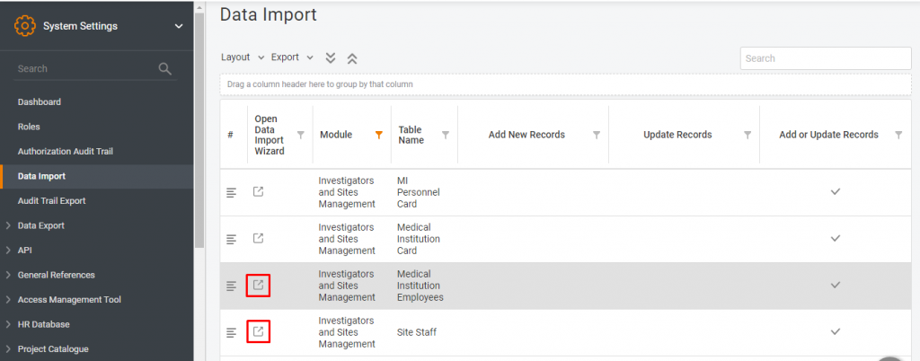The image size is (920, 361).
Task: Open the Layout dropdown
Action: (243, 57)
